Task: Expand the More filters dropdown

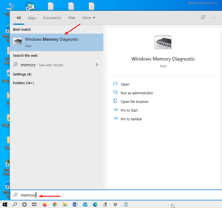Action: tap(89, 18)
